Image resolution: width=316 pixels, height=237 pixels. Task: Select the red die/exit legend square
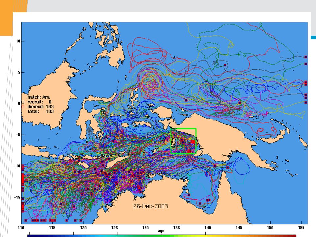(23, 107)
